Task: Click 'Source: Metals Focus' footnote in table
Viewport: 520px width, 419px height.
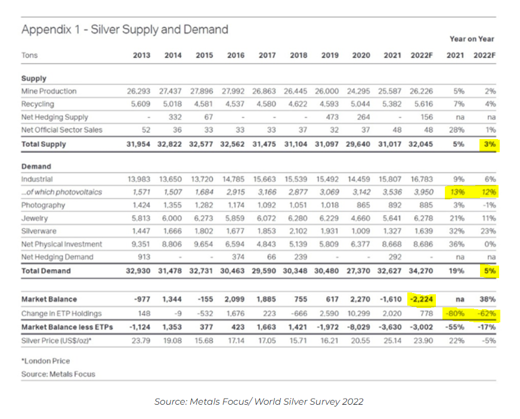Action: click(x=58, y=374)
